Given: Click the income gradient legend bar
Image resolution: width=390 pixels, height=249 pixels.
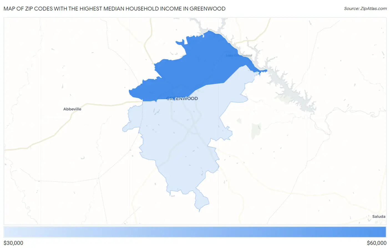Looking at the screenshot, I should tap(195, 232).
